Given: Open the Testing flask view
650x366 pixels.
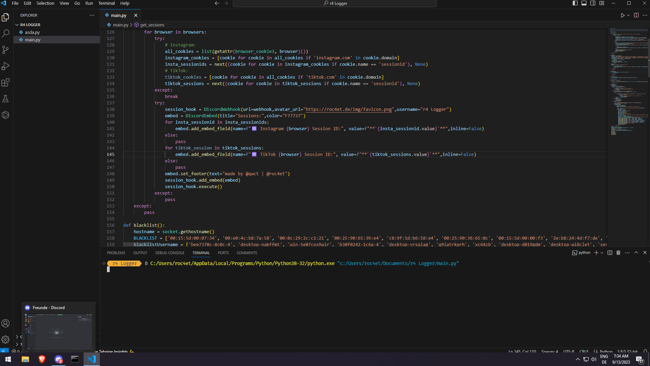Looking at the screenshot, I should tap(5, 99).
